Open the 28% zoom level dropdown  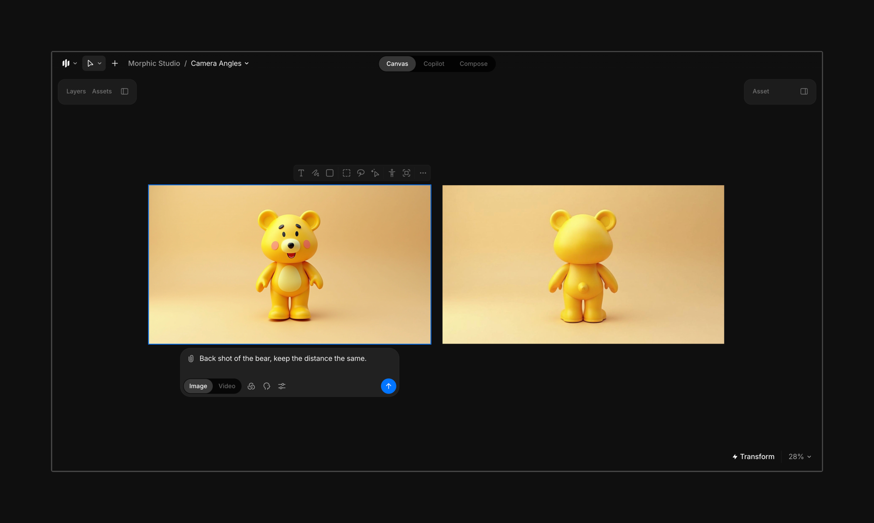(x=800, y=457)
